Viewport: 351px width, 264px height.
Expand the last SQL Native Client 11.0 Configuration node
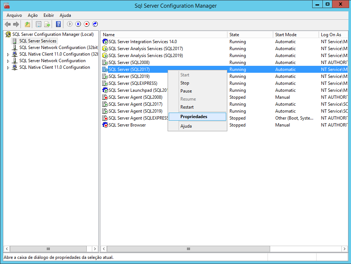click(8, 68)
